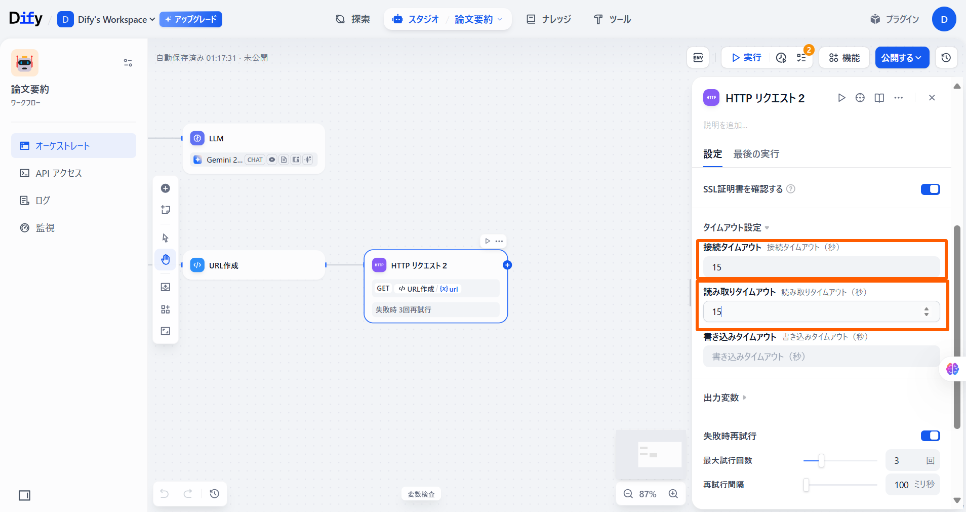Toggle SSL証明書を確認する switch
This screenshot has width=966, height=512.
pyautogui.click(x=930, y=189)
